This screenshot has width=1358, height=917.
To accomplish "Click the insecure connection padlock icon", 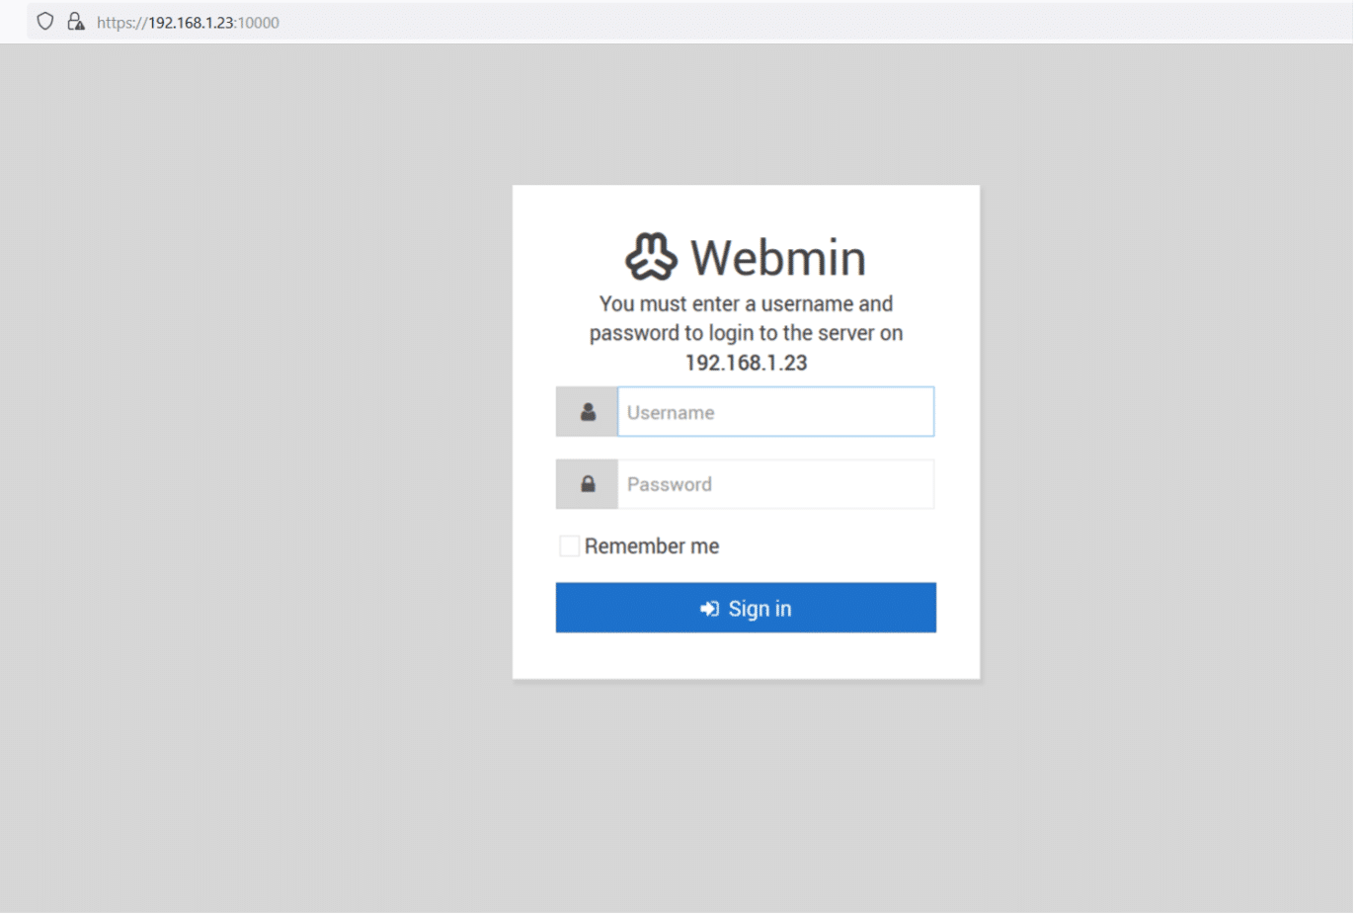I will pos(75,22).
